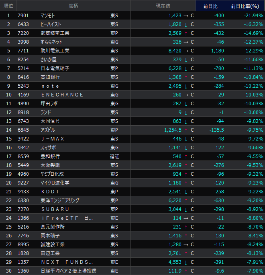265x275 pixels.
Task: Click the red up arrow in 武蔵精密工業 row
Action: [186, 33]
